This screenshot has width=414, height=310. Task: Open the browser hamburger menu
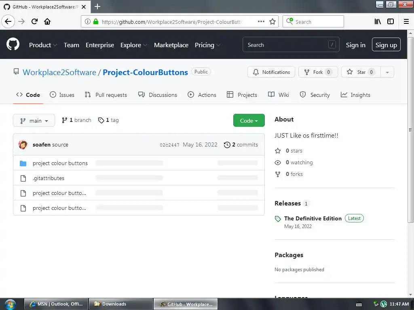[x=406, y=21]
